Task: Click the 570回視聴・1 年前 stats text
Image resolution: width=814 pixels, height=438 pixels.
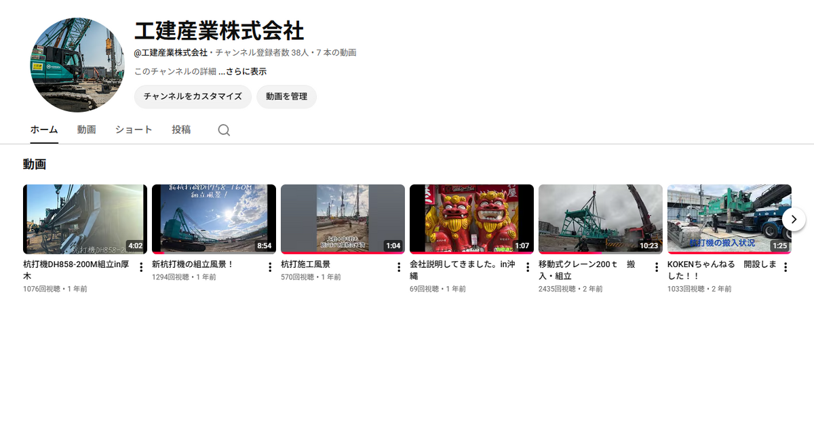Action: [311, 277]
